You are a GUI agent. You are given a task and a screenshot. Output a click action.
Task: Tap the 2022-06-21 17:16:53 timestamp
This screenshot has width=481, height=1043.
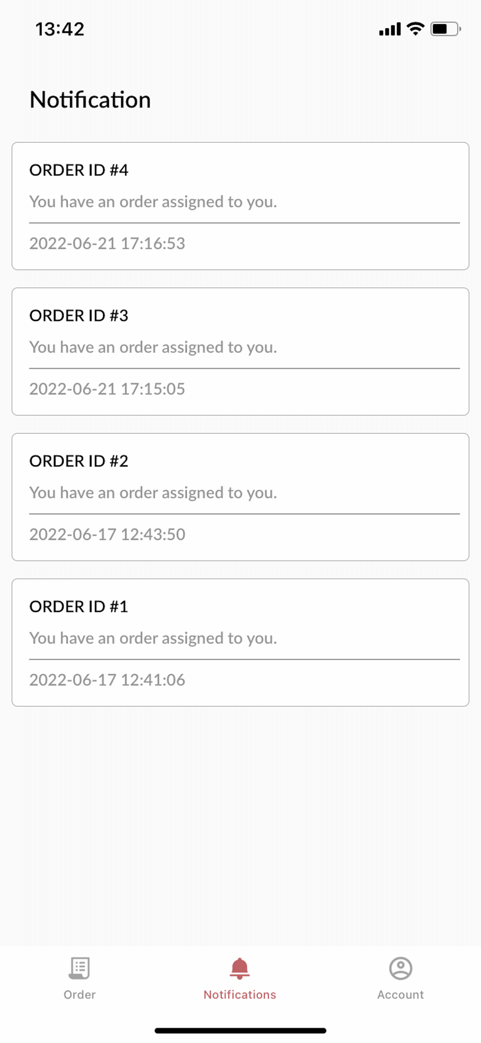(107, 244)
